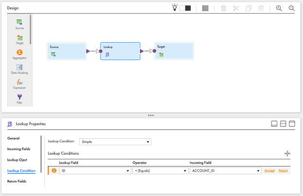This screenshot has height=196, width=303.
Task: Switch to the Return Fields tab
Action: [17, 181]
